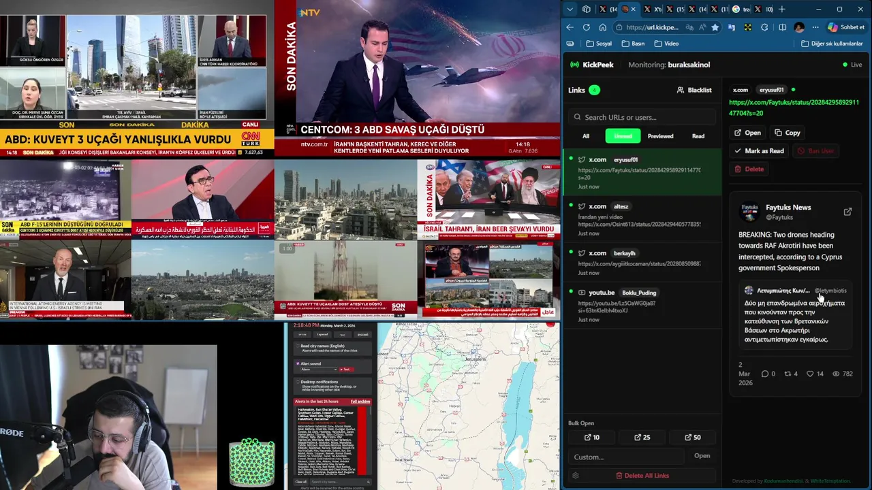872x490 pixels.
Task: Open the browser three-dot menu
Action: click(815, 27)
